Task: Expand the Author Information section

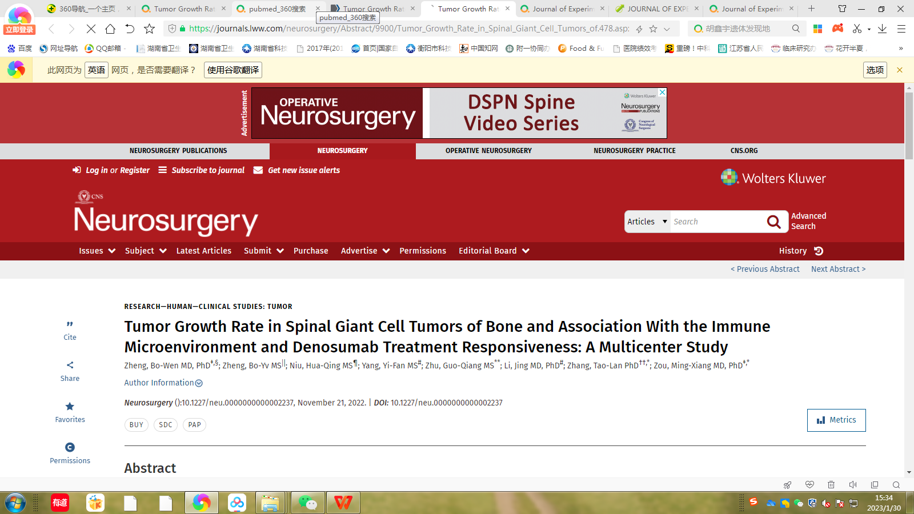Action: pyautogui.click(x=163, y=383)
